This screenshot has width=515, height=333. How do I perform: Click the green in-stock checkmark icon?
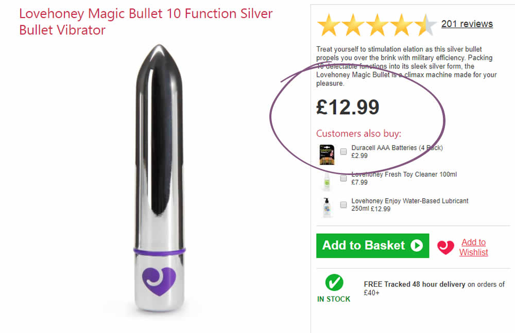tap(334, 283)
